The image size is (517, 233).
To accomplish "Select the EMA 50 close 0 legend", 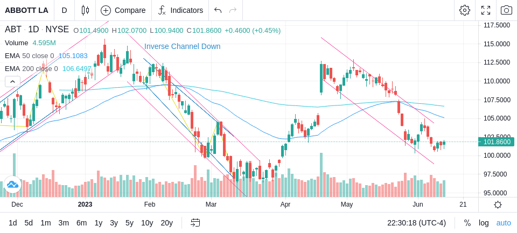I will [x=29, y=56].
